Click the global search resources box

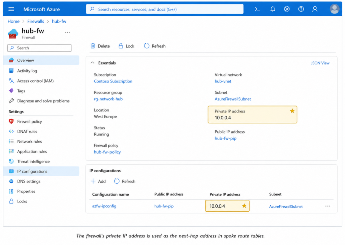[x=164, y=9]
